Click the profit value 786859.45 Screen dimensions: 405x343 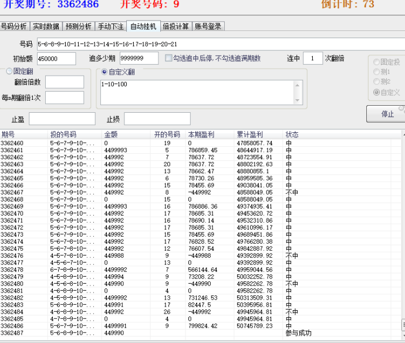tap(203, 150)
